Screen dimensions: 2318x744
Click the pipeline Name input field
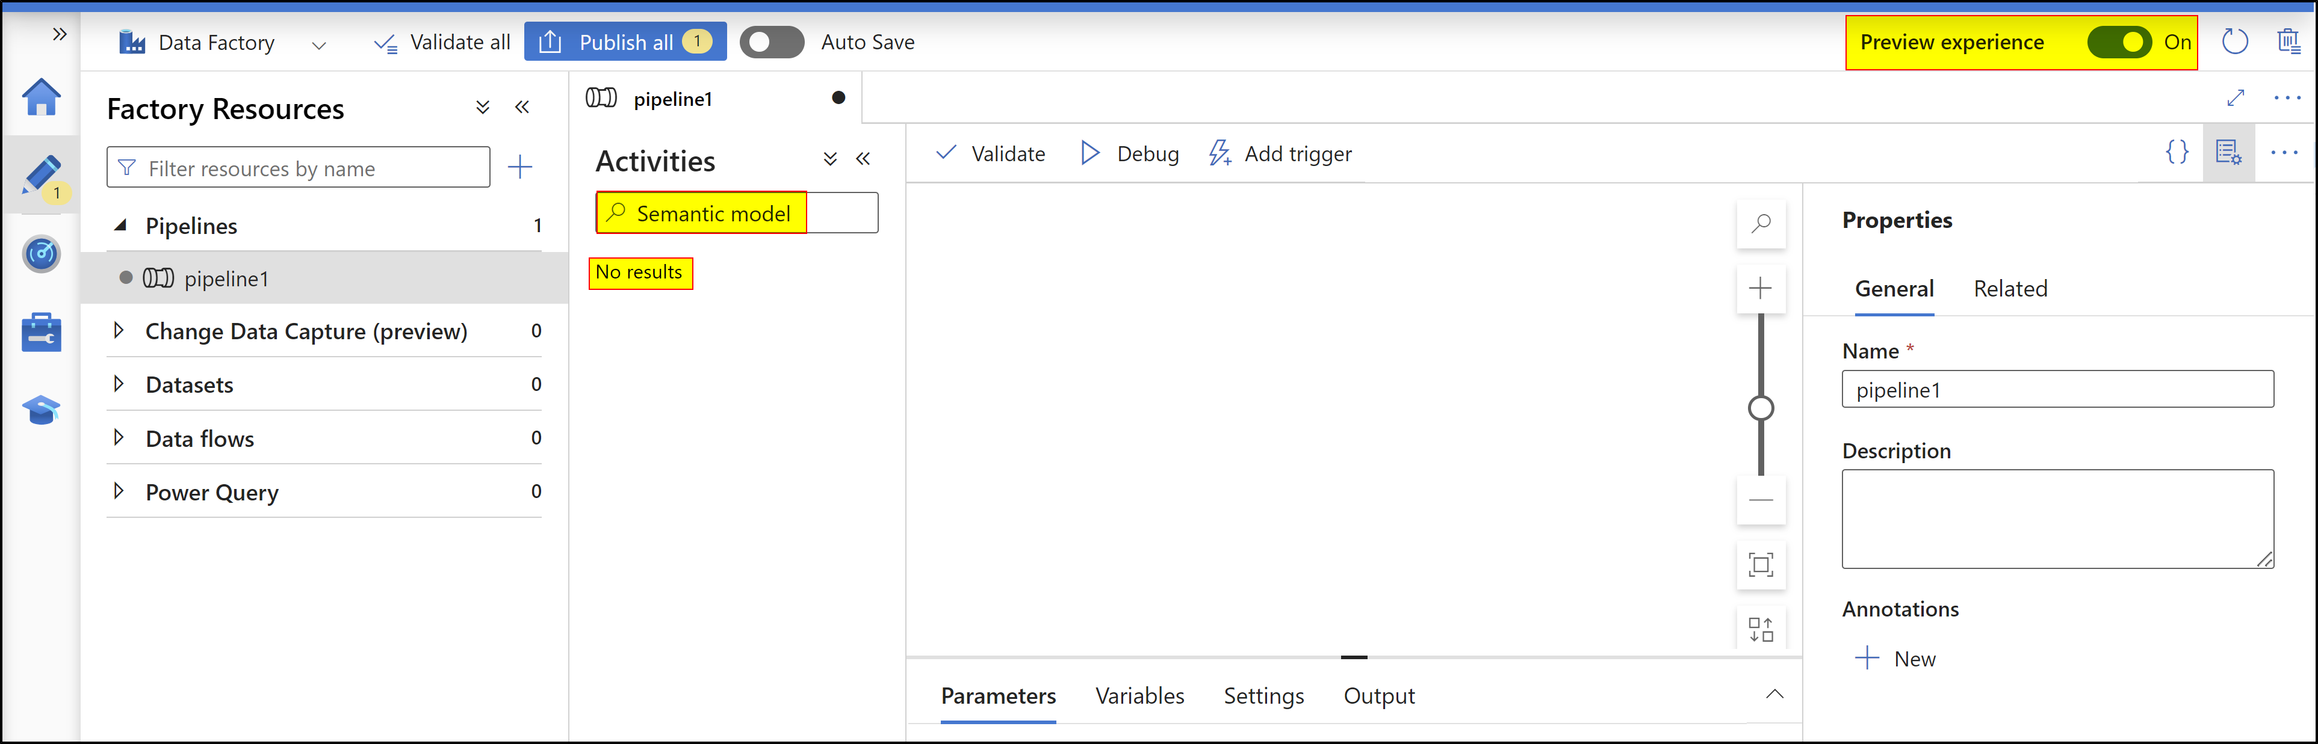(2057, 389)
